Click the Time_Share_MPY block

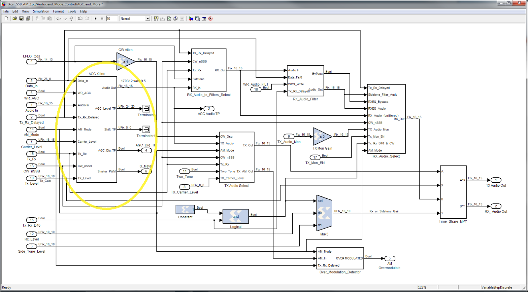point(453,192)
